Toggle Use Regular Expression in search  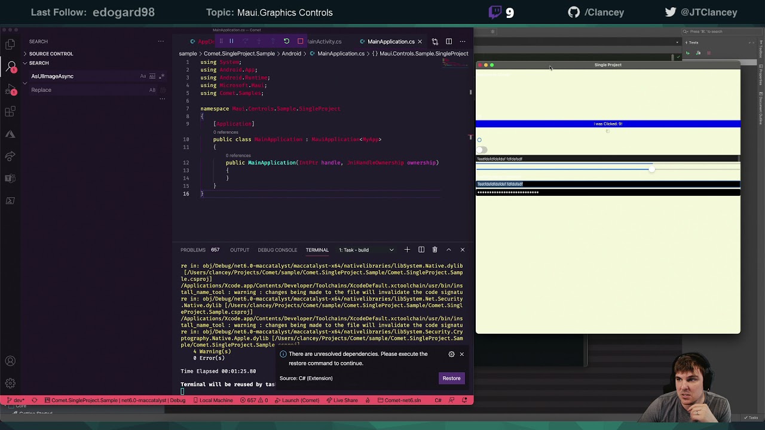click(x=162, y=76)
